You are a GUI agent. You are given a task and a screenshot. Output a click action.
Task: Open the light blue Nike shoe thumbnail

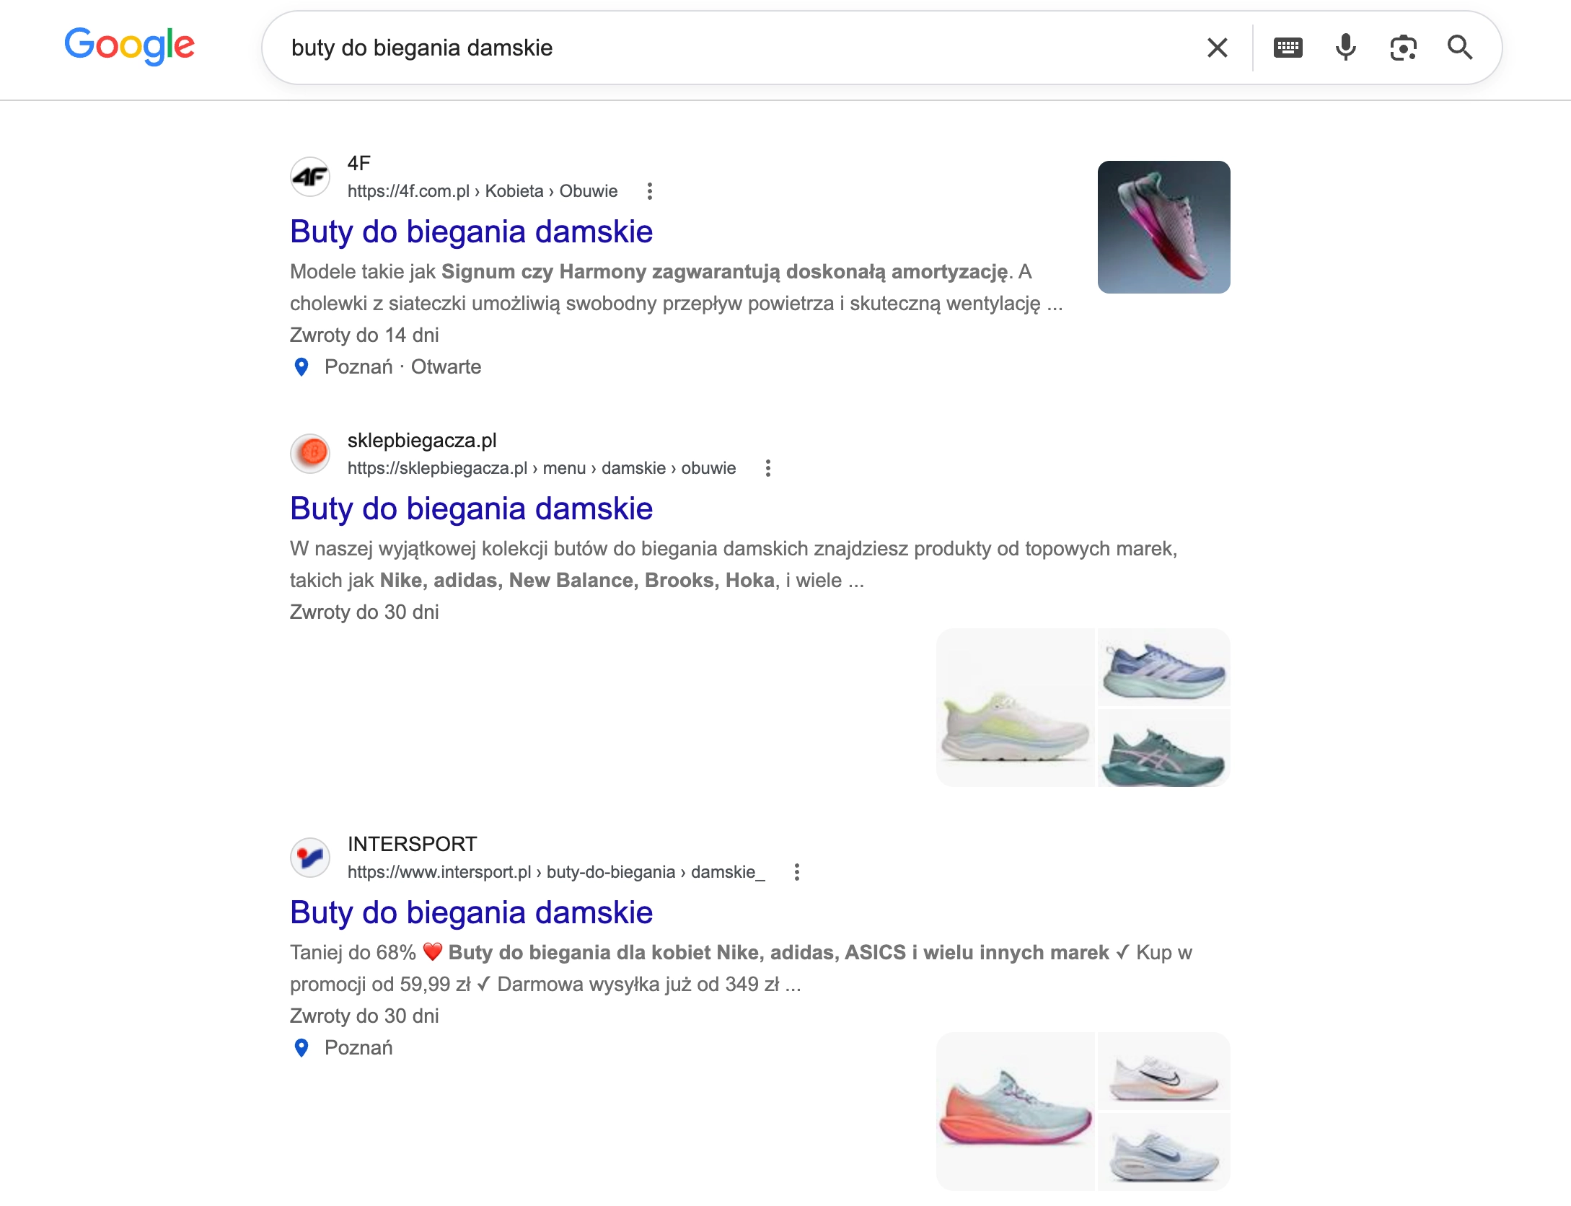click(1163, 1152)
